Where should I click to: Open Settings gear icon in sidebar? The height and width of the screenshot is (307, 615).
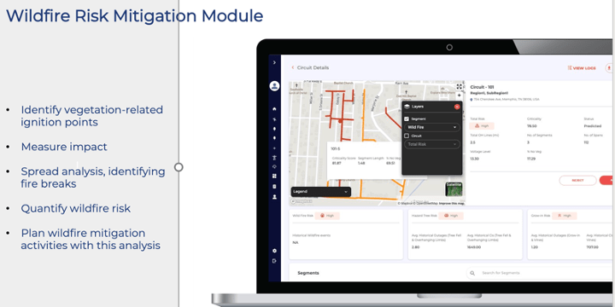[274, 251]
